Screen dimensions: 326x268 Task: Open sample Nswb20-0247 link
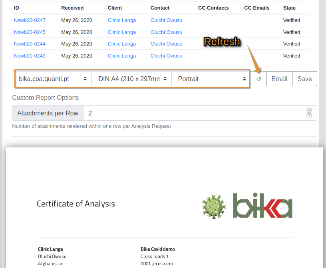(x=30, y=20)
